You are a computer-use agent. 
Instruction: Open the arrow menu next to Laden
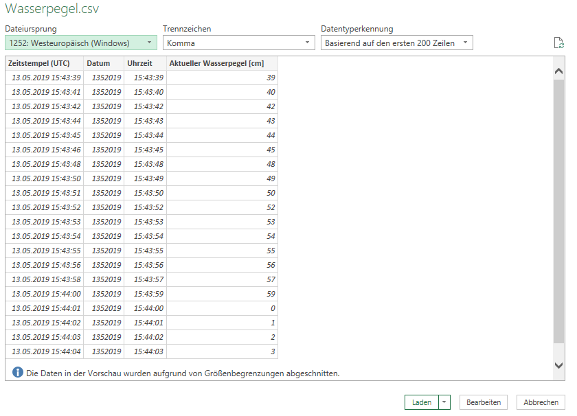(444, 402)
